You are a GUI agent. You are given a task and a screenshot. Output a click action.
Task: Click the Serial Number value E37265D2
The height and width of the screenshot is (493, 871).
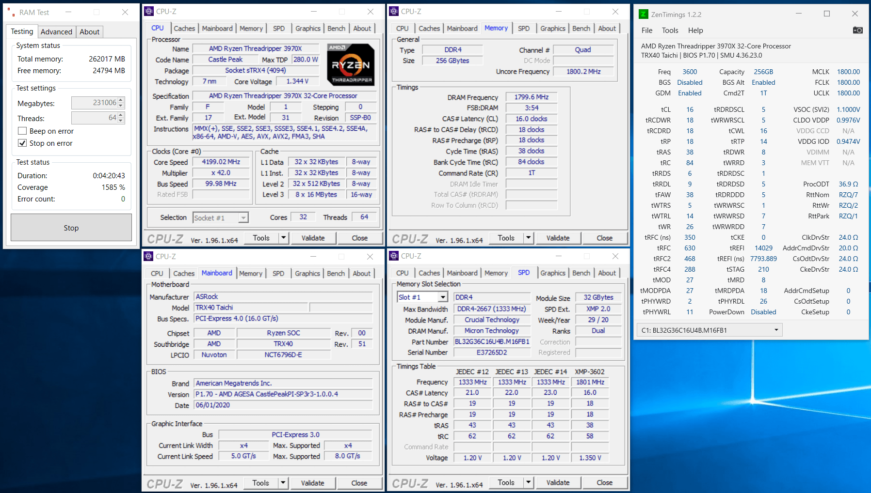pos(492,352)
